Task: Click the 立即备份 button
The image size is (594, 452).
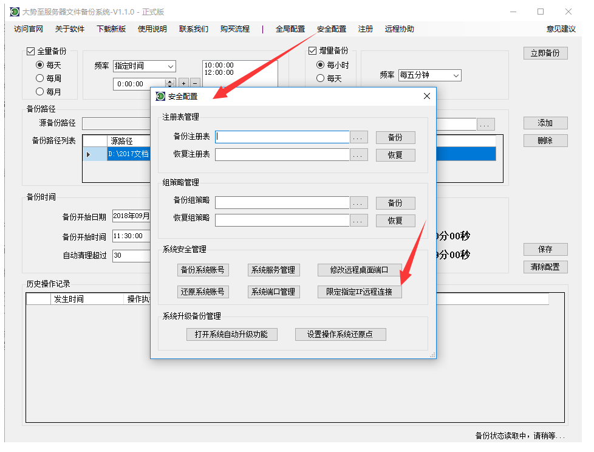Action: coord(545,53)
